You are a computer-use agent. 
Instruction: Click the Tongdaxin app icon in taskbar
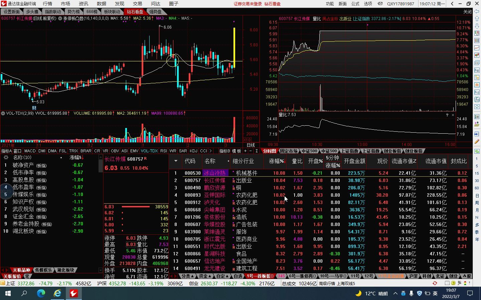[x=74, y=293]
